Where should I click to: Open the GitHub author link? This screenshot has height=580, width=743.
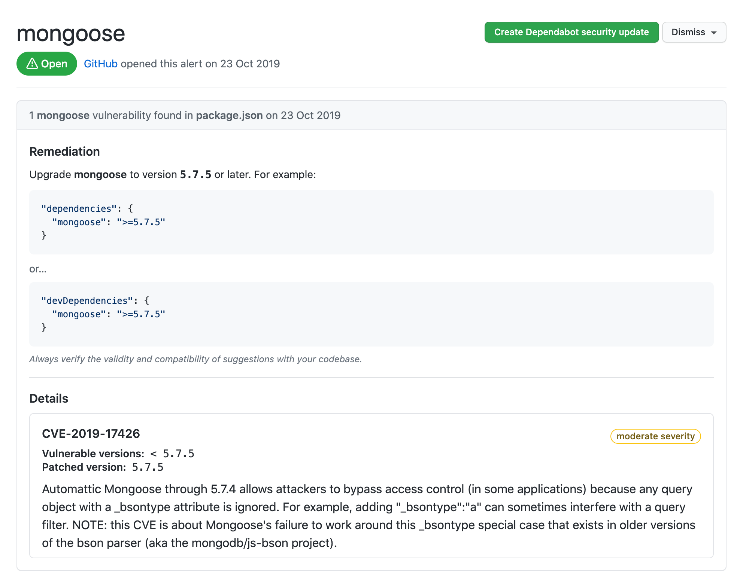[100, 64]
